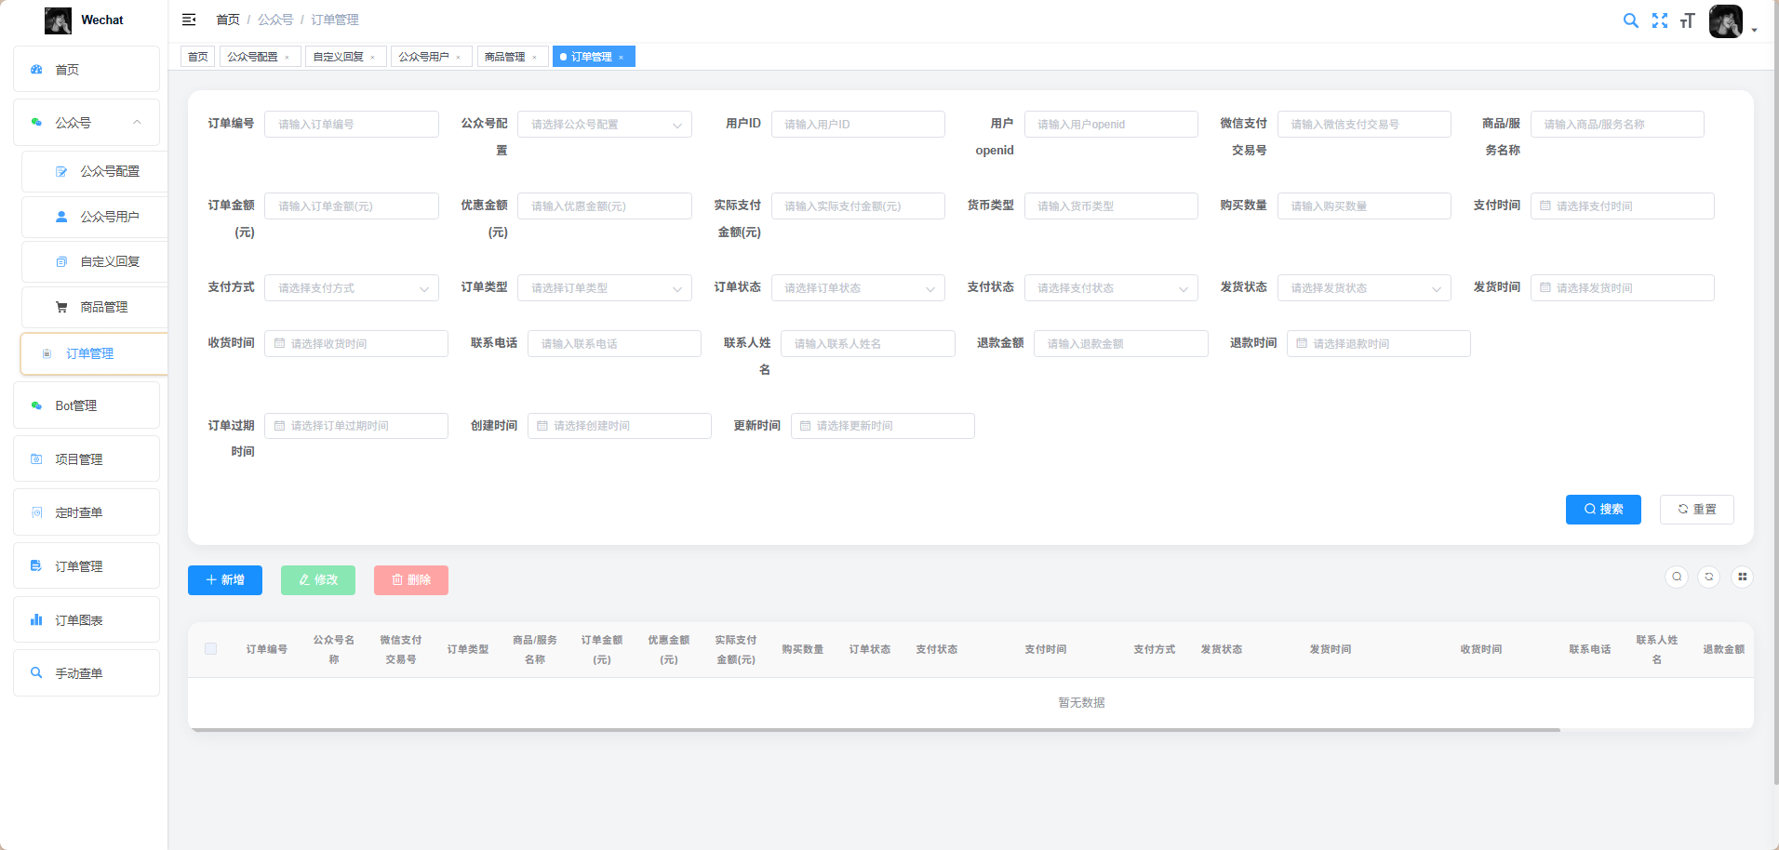This screenshot has width=1779, height=850.
Task: Click the blue 搜索 button
Action: (x=1602, y=510)
